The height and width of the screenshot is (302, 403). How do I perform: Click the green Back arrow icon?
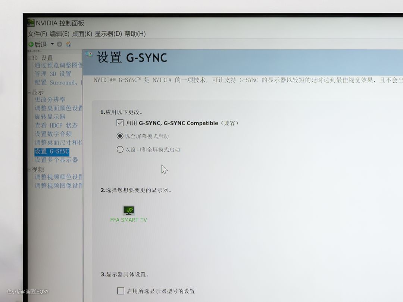click(x=31, y=44)
